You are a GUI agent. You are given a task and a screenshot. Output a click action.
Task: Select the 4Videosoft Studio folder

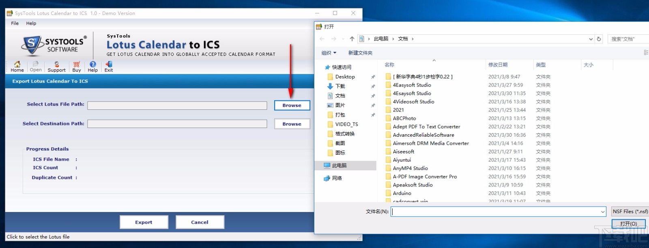[413, 102]
